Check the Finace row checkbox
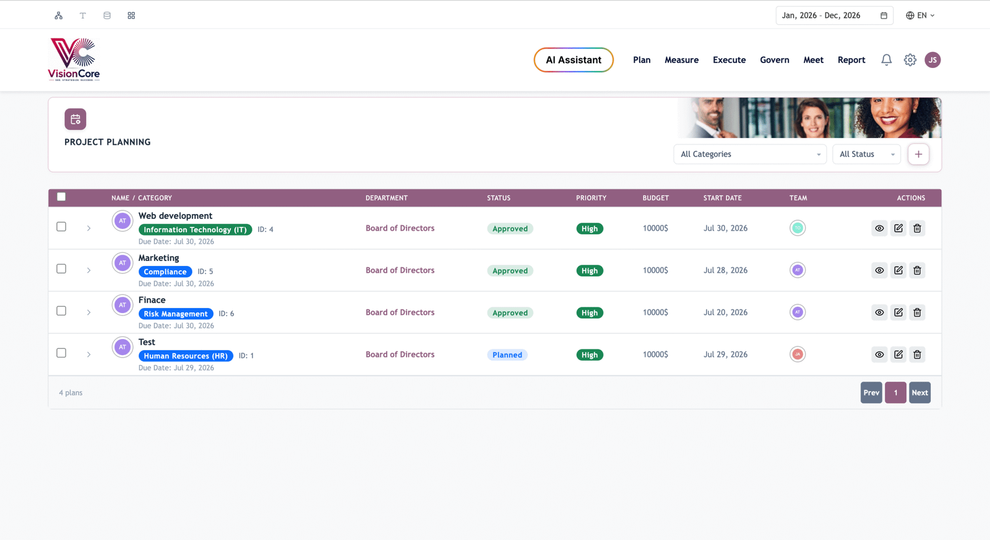 click(61, 311)
